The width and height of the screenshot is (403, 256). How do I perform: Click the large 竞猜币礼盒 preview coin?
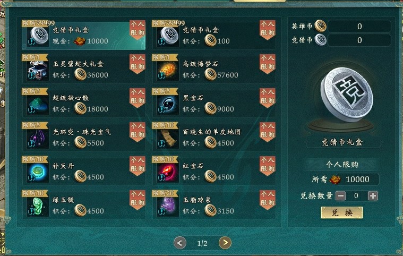347,93
